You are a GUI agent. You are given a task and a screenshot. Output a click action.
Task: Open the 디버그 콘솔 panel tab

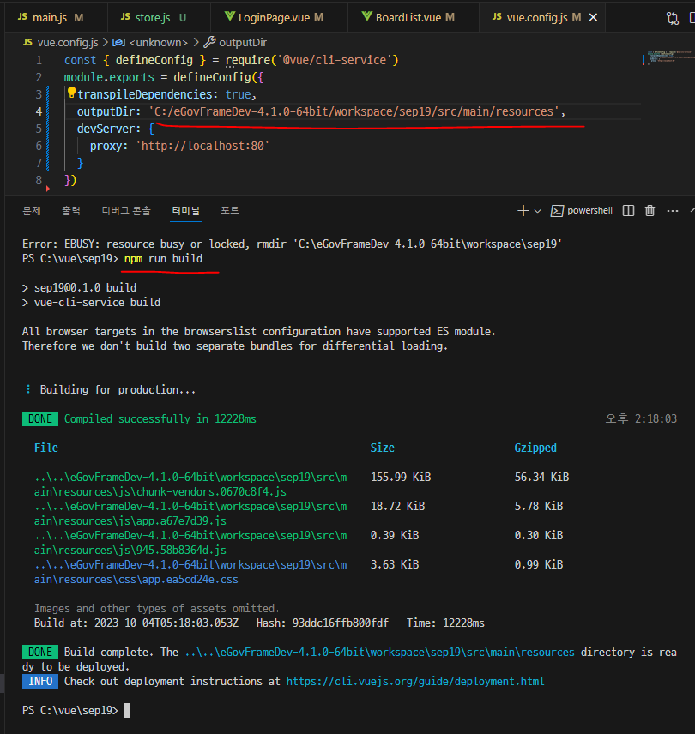tap(126, 211)
